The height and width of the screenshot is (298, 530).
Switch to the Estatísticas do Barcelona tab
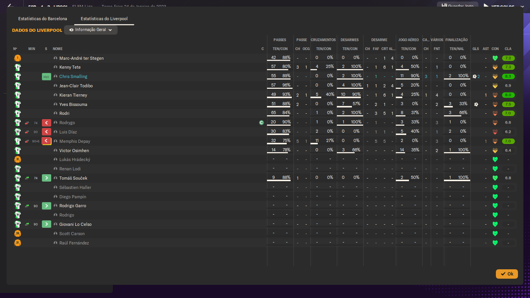click(x=43, y=19)
